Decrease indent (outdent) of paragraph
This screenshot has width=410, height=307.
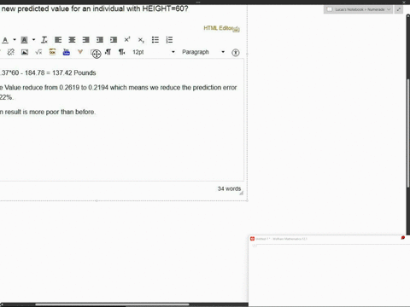point(100,40)
